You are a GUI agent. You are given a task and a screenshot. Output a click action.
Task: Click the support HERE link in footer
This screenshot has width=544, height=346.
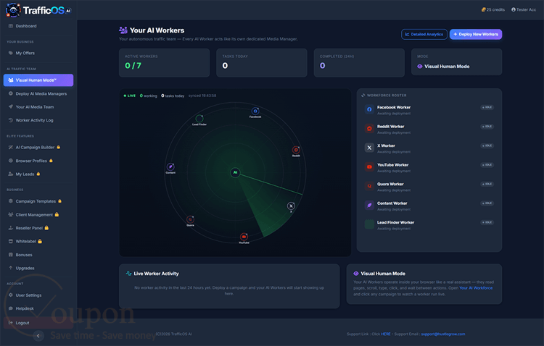pyautogui.click(x=385, y=334)
